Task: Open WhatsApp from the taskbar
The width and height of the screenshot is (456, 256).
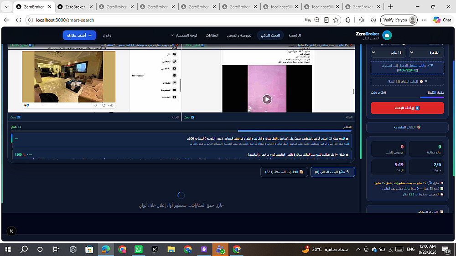Action: click(139, 249)
